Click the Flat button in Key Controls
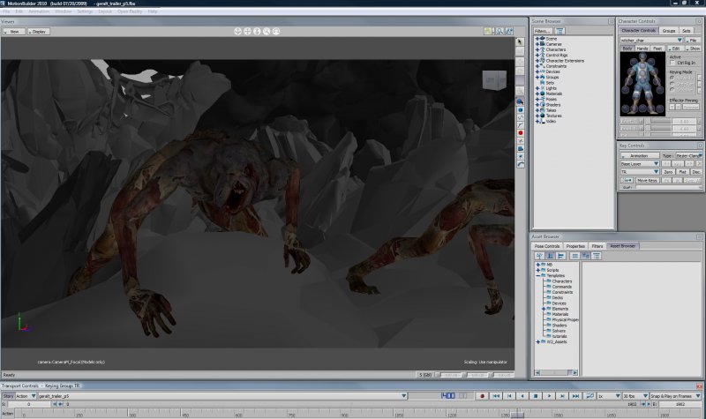This screenshot has height=419, width=706. (x=682, y=172)
